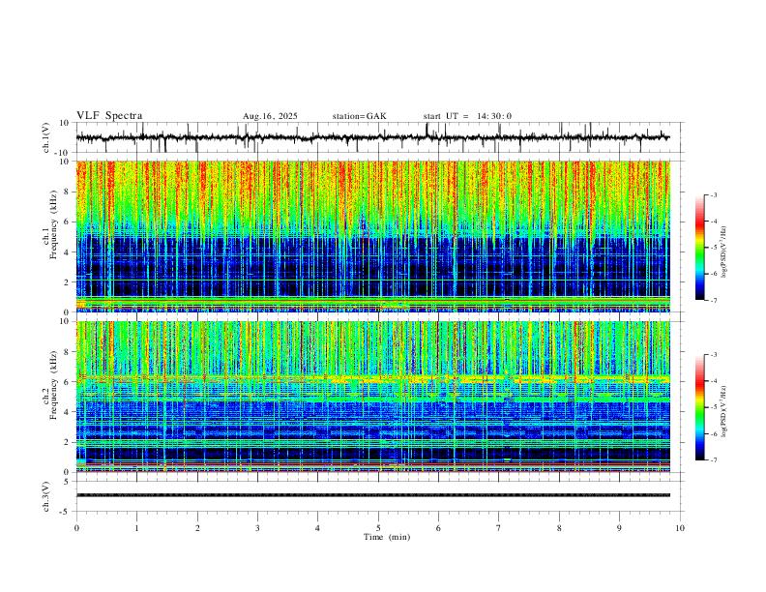
Task: Click the ch.1 waveform trace plot
Action: (x=373, y=137)
